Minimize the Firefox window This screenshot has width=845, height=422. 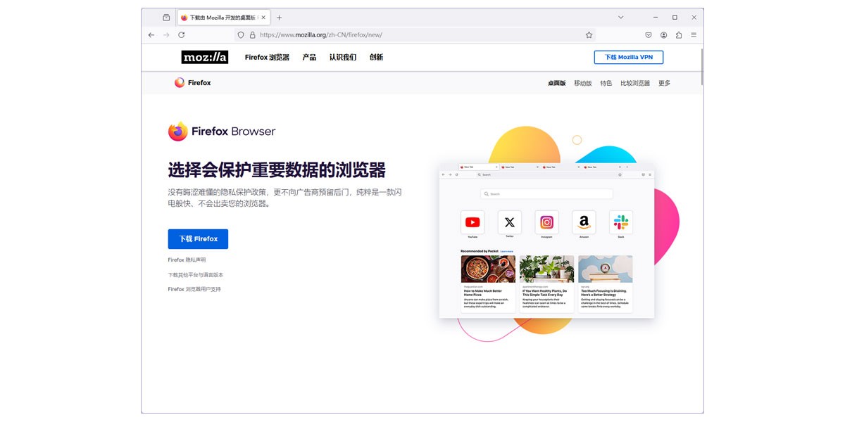pyautogui.click(x=655, y=17)
